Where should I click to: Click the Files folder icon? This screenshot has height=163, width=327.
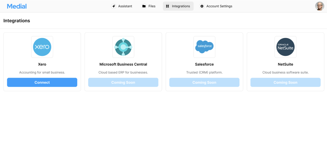click(x=144, y=6)
